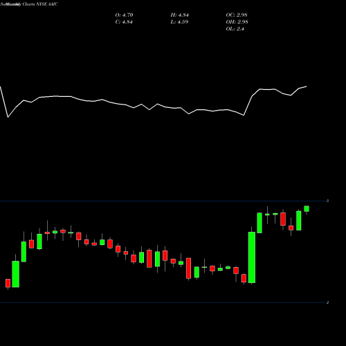Screen dimensions: 346x346
Task: Click the 'C: 4.84' close value
Action: (124, 22)
